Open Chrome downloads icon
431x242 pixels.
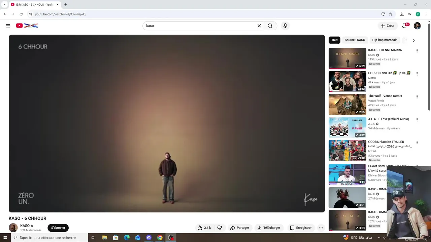(x=402, y=14)
